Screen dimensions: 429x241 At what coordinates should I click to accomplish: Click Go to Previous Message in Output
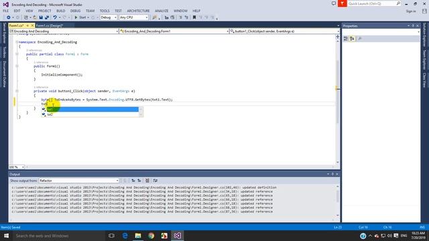tap(133, 181)
